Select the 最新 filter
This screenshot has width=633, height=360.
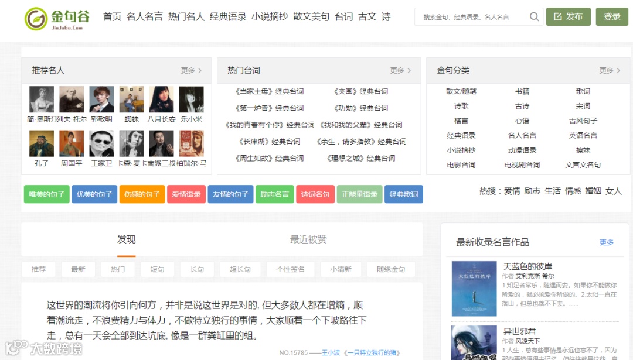click(x=79, y=269)
